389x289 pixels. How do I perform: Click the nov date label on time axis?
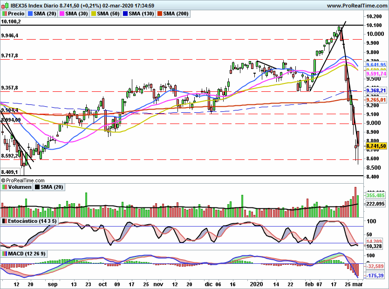[x=158, y=284]
